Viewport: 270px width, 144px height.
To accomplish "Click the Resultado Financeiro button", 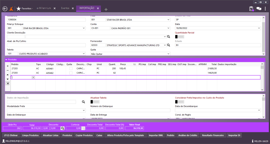I will click(213, 135).
